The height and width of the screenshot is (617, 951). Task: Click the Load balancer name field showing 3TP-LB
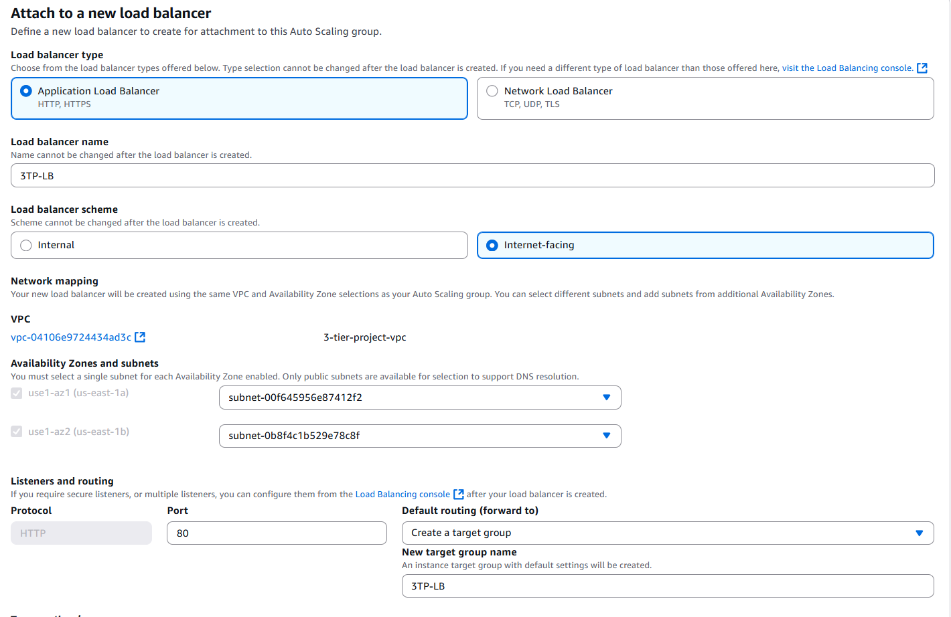pos(472,175)
